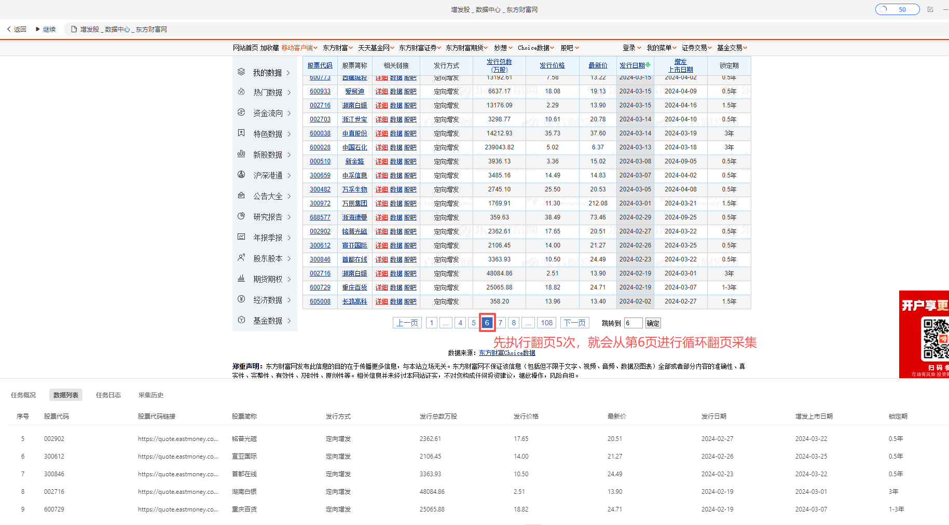Open the 天天基金网 dropdown menu
The height and width of the screenshot is (525, 949).
click(x=376, y=48)
